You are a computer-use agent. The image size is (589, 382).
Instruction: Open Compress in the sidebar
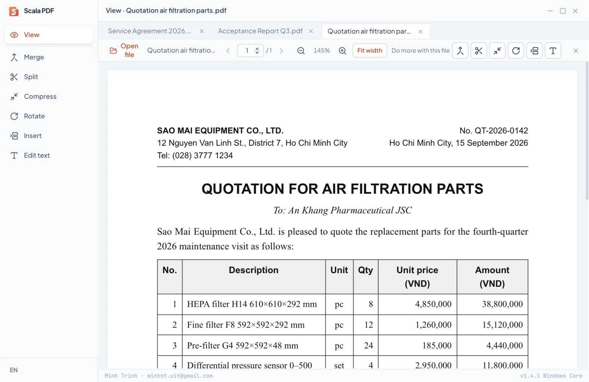(49, 97)
